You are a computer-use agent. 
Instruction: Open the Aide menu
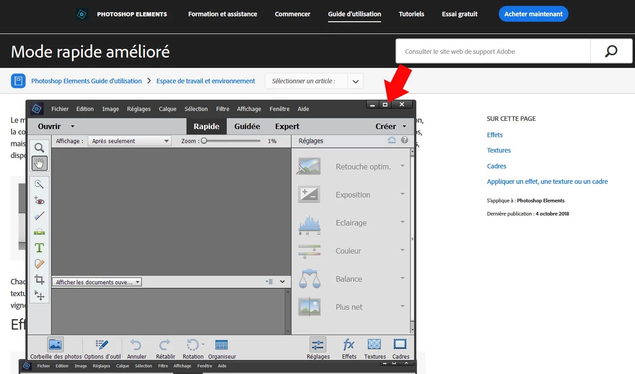click(x=303, y=109)
